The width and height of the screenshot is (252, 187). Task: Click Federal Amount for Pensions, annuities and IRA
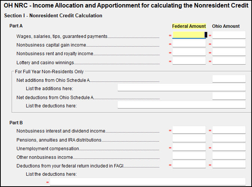point(189,139)
